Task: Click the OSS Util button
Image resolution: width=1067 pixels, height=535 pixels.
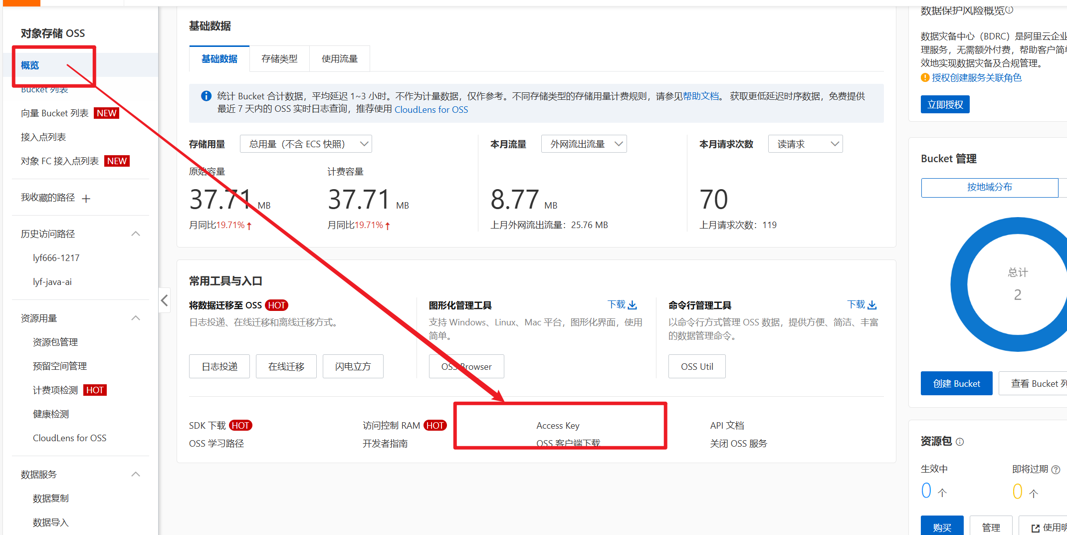Action: pyautogui.click(x=697, y=366)
